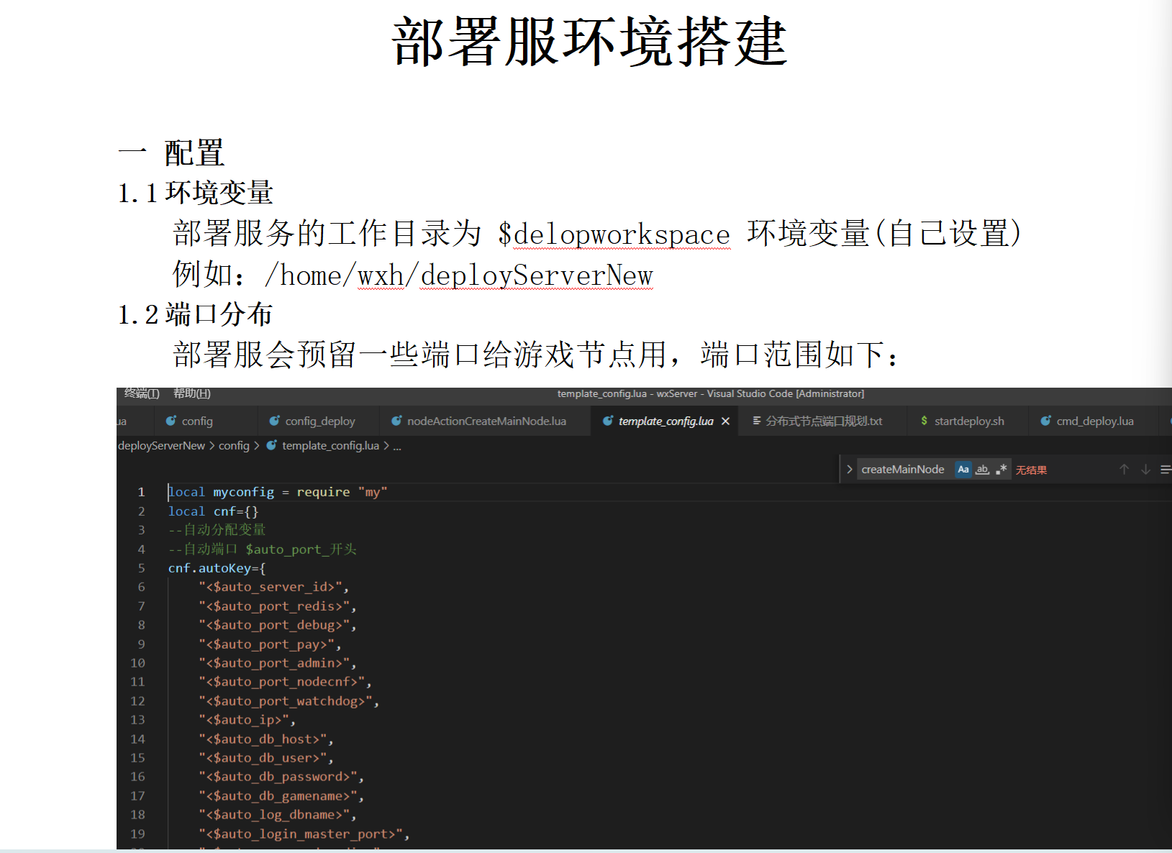Click the breadcrumb ellipsis symbol
Viewport: 1172px width, 853px height.
(397, 447)
